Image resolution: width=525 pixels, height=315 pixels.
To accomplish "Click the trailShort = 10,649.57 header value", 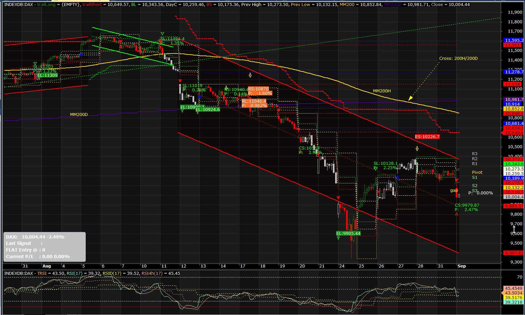I will point(105,5).
